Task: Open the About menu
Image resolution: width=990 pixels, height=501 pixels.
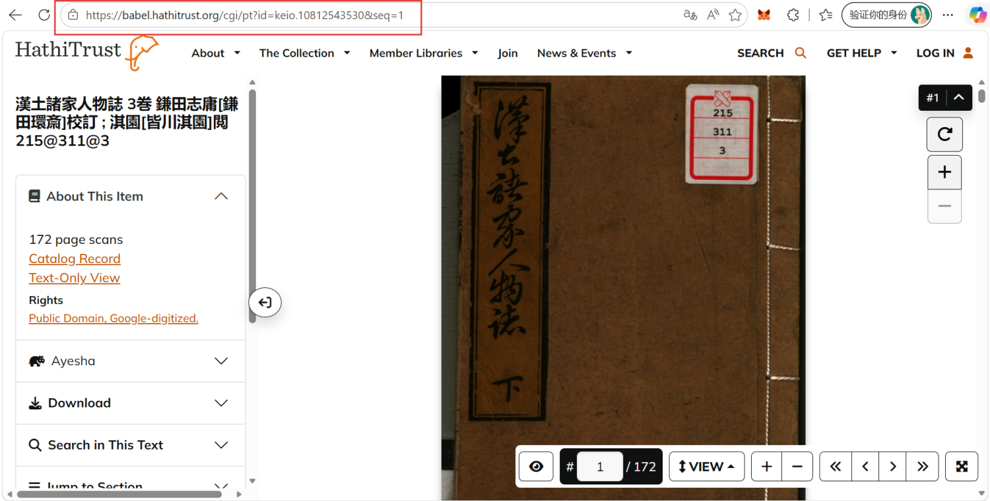Action: click(x=216, y=53)
